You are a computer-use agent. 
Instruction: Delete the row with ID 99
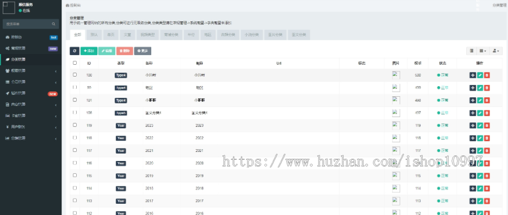(x=487, y=88)
